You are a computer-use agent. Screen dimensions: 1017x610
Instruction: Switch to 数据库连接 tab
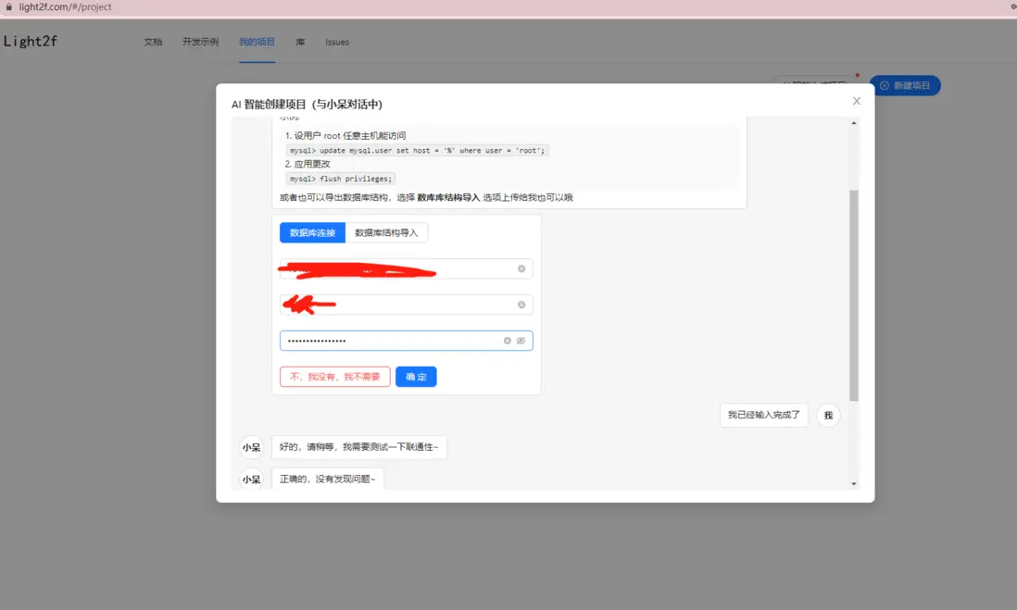(313, 232)
